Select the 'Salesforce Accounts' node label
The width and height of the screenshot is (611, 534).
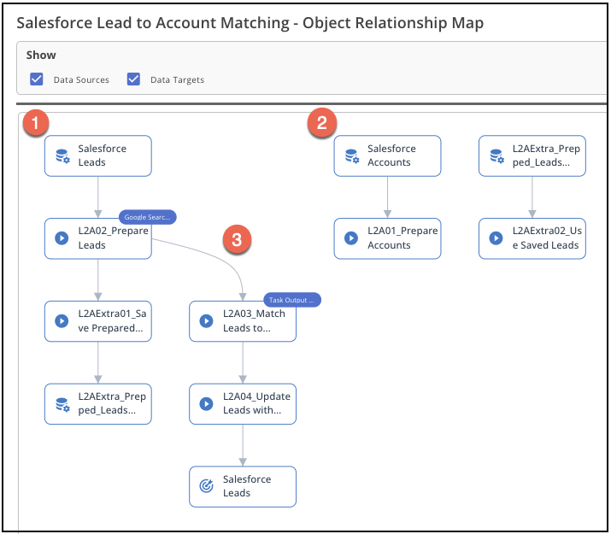tap(391, 156)
